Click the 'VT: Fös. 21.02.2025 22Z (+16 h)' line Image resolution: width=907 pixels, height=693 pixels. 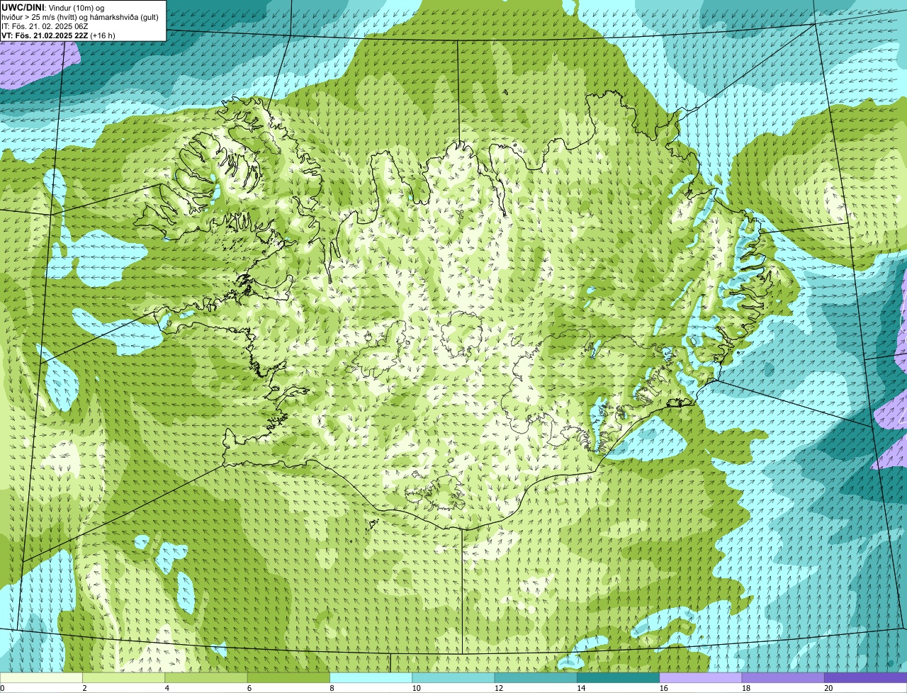(x=58, y=35)
